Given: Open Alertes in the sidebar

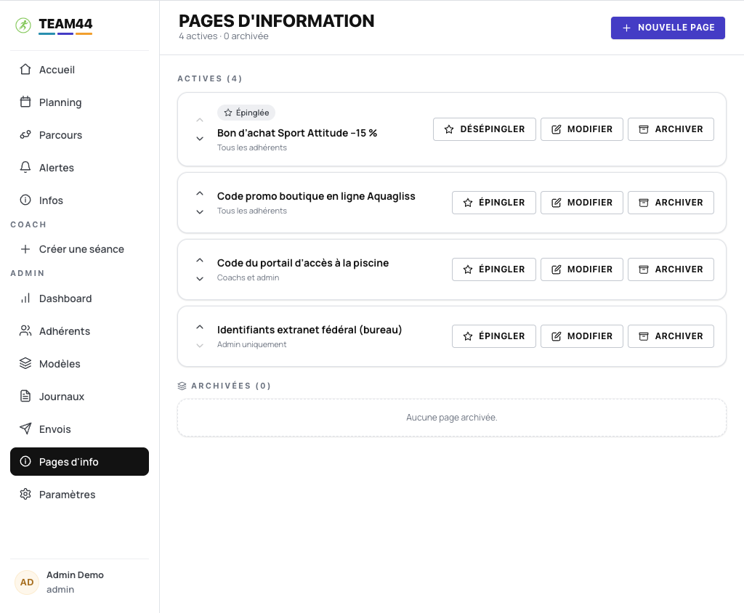Looking at the screenshot, I should point(79,168).
